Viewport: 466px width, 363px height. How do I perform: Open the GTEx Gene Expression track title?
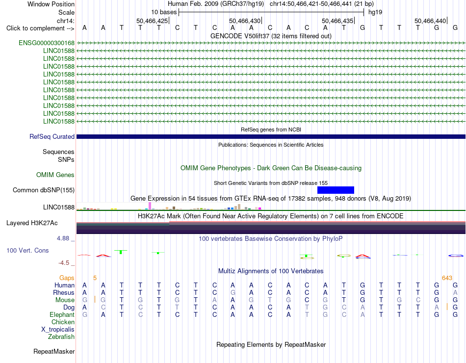pos(271,198)
